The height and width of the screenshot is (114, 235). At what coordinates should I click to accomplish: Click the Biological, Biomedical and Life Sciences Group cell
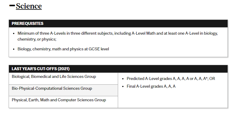[x=63, y=79]
